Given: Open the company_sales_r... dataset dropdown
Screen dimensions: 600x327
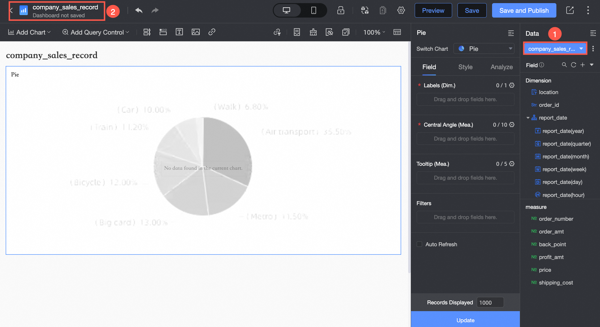Looking at the screenshot, I should coord(555,49).
